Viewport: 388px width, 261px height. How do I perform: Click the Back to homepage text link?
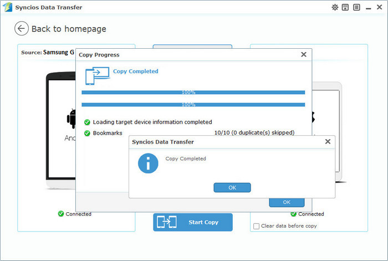point(69,29)
